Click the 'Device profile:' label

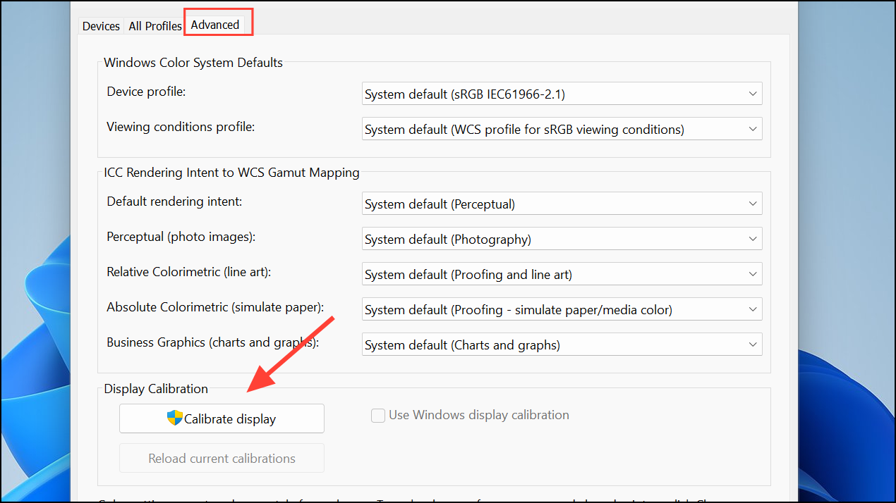click(x=146, y=92)
